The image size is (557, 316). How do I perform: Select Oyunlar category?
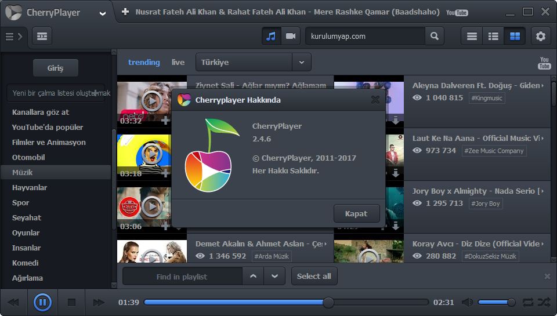pos(26,233)
